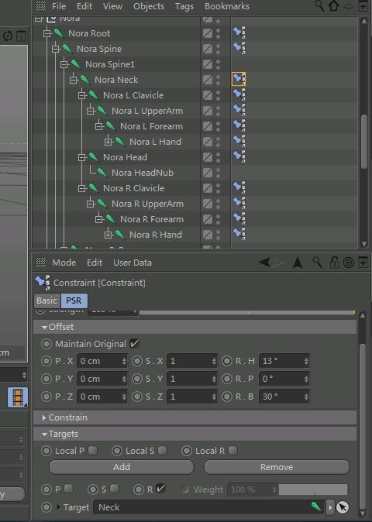Select the constraint tag on Nora Neck
Screen dimensions: 372x522
pyautogui.click(x=239, y=79)
